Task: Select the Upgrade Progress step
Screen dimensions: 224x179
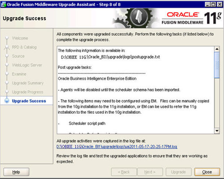Action: [27, 92]
